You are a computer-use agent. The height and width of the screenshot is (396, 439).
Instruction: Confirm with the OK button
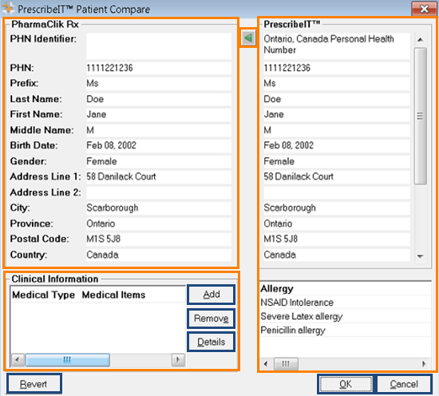(x=346, y=384)
